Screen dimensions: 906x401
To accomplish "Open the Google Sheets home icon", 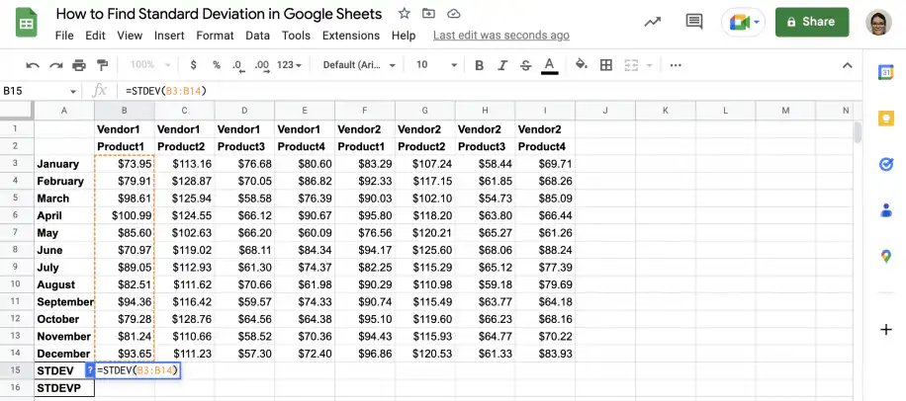I will [x=27, y=24].
